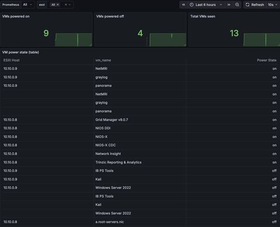Open the VMs powered on panel title
The image size is (280, 227).
16,16
